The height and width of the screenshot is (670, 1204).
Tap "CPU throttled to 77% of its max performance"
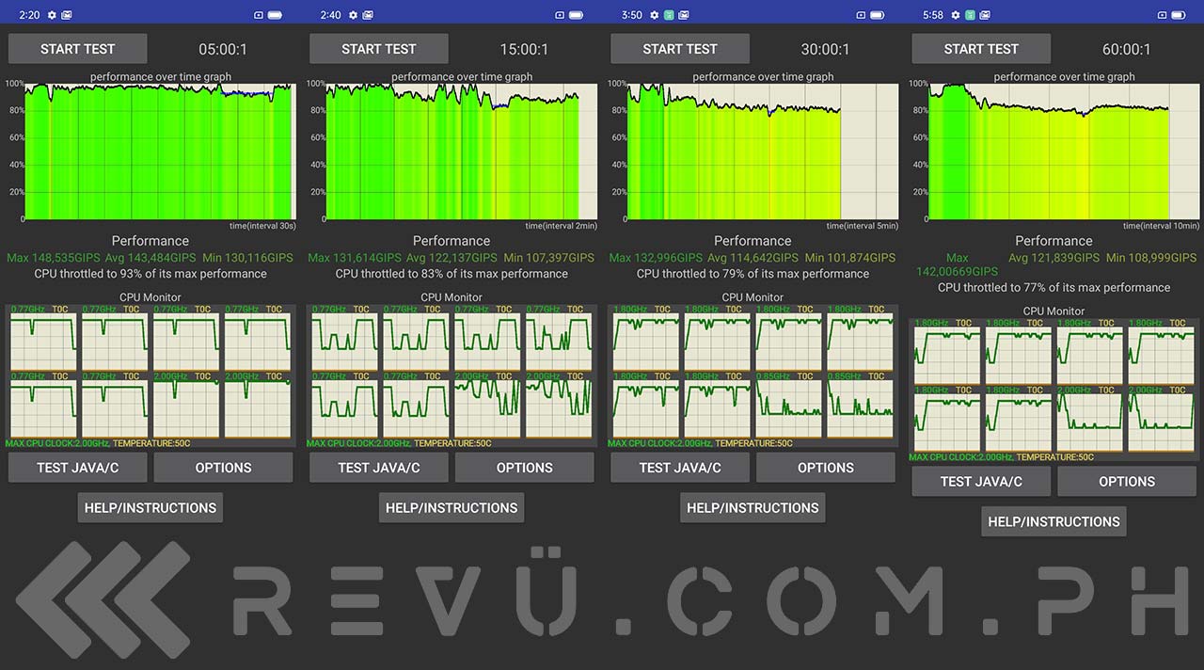tap(1053, 288)
